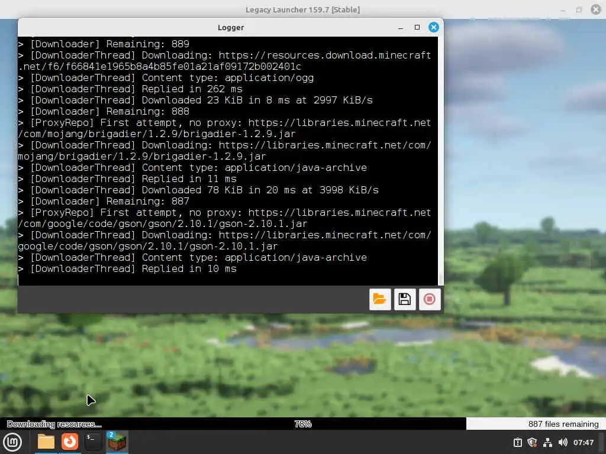Image resolution: width=606 pixels, height=454 pixels.
Task: Open the file manager from the taskbar
Action: pyautogui.click(x=46, y=442)
